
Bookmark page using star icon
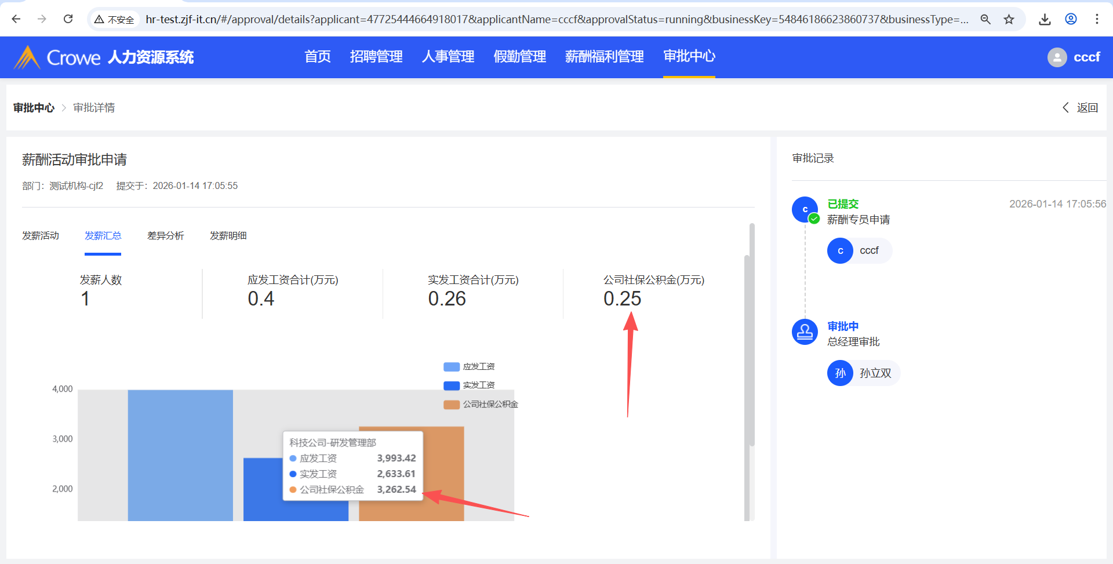pos(1009,19)
